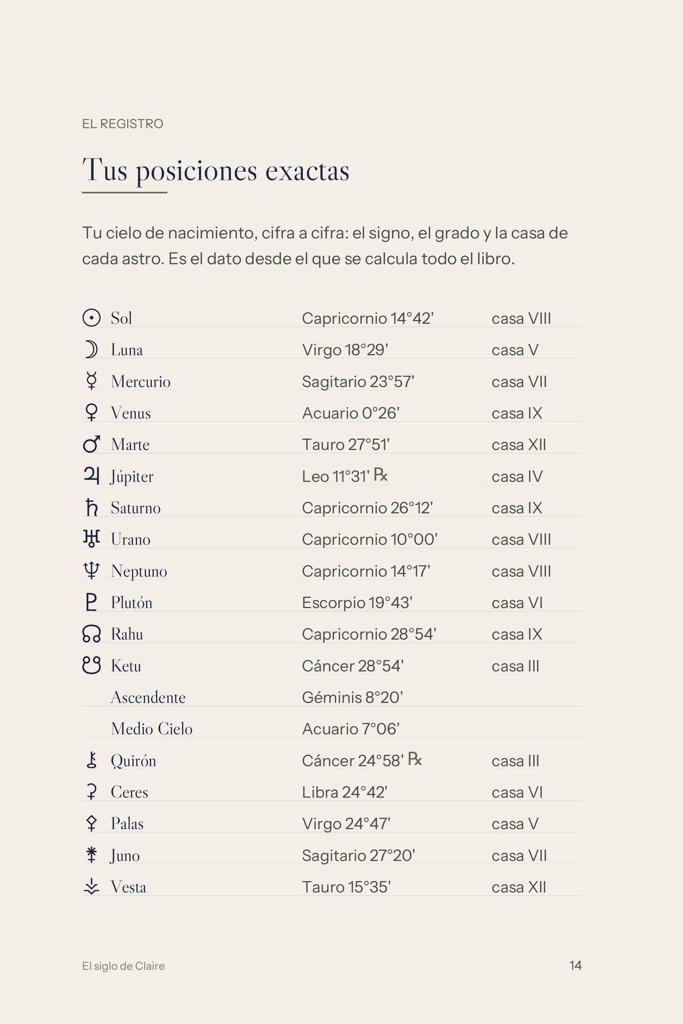Click the heading Tus posiciones exactas
The height and width of the screenshot is (1024, 683).
(x=216, y=171)
